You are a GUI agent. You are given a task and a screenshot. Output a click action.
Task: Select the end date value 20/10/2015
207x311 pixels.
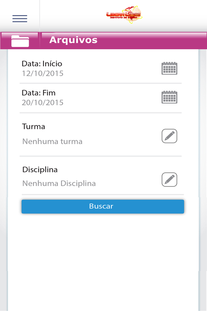coord(43,103)
